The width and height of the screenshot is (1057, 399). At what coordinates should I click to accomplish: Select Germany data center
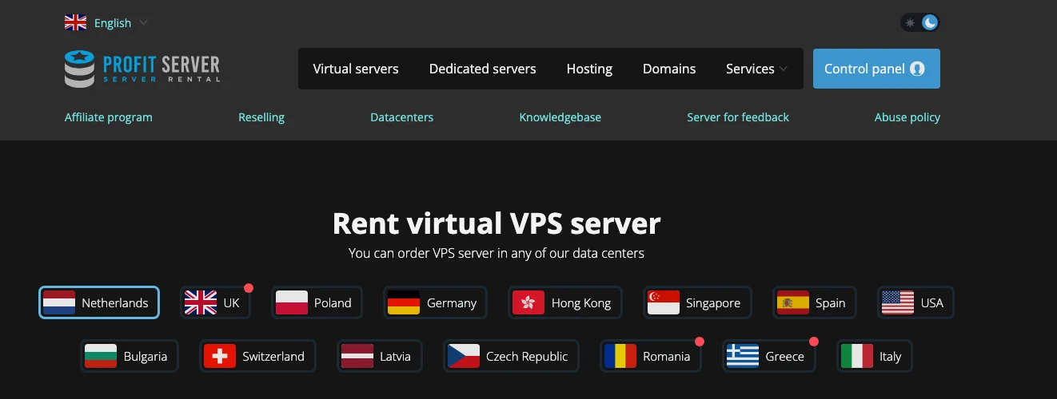435,302
